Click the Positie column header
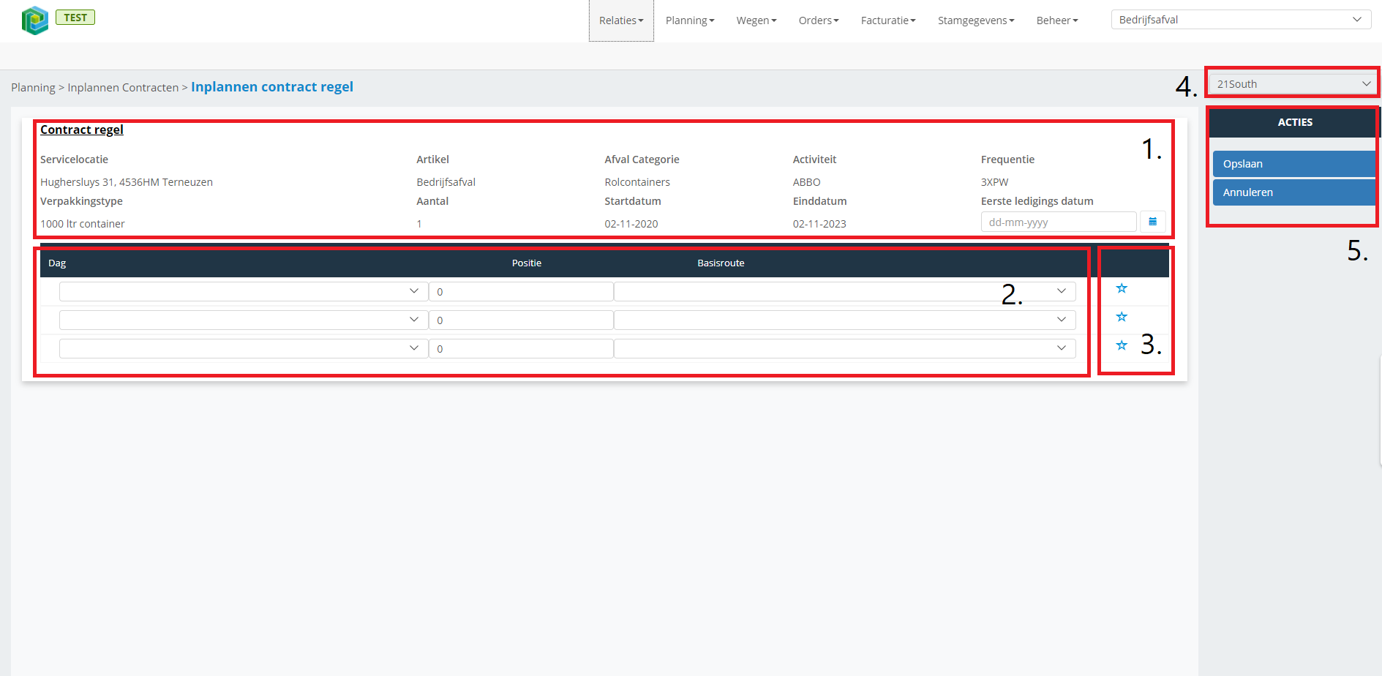This screenshot has height=676, width=1382. pyautogui.click(x=527, y=263)
